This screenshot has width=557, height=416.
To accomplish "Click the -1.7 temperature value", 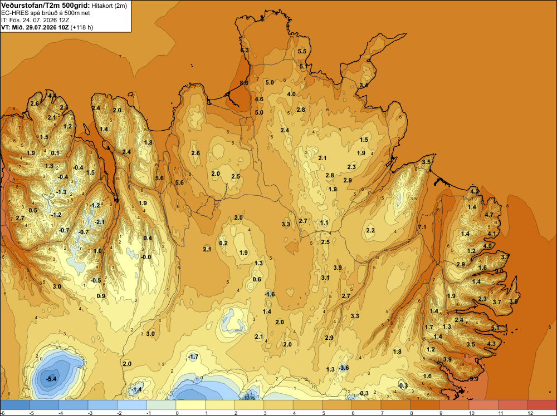I will 193,356.
